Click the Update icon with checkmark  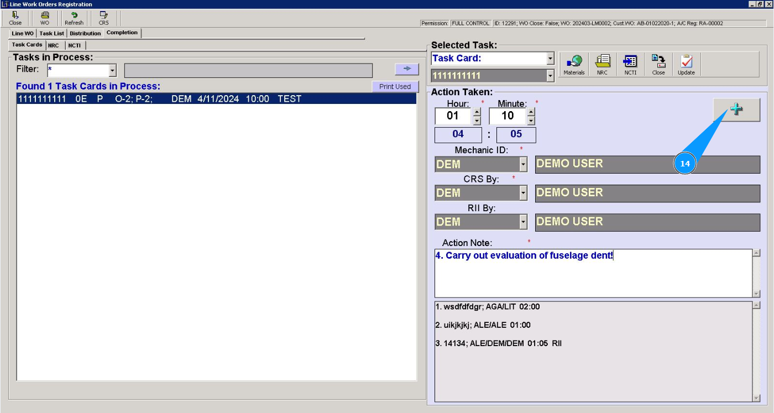point(686,65)
